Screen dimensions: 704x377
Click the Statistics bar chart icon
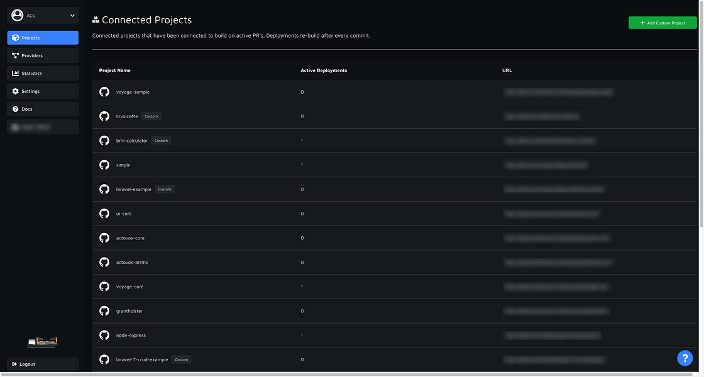click(16, 73)
